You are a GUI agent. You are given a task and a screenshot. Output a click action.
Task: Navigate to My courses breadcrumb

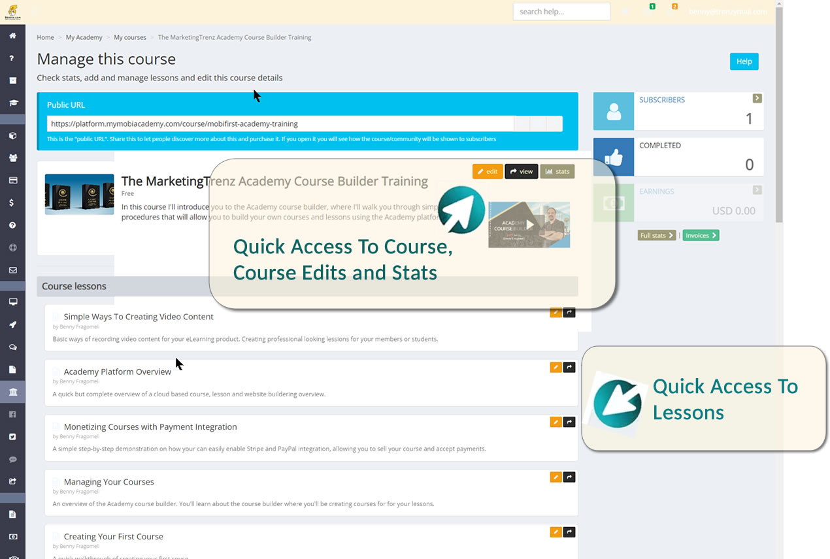point(130,37)
